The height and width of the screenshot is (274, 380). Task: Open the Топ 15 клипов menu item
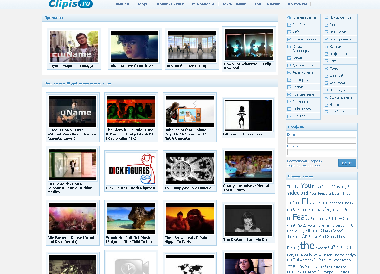click(x=267, y=4)
